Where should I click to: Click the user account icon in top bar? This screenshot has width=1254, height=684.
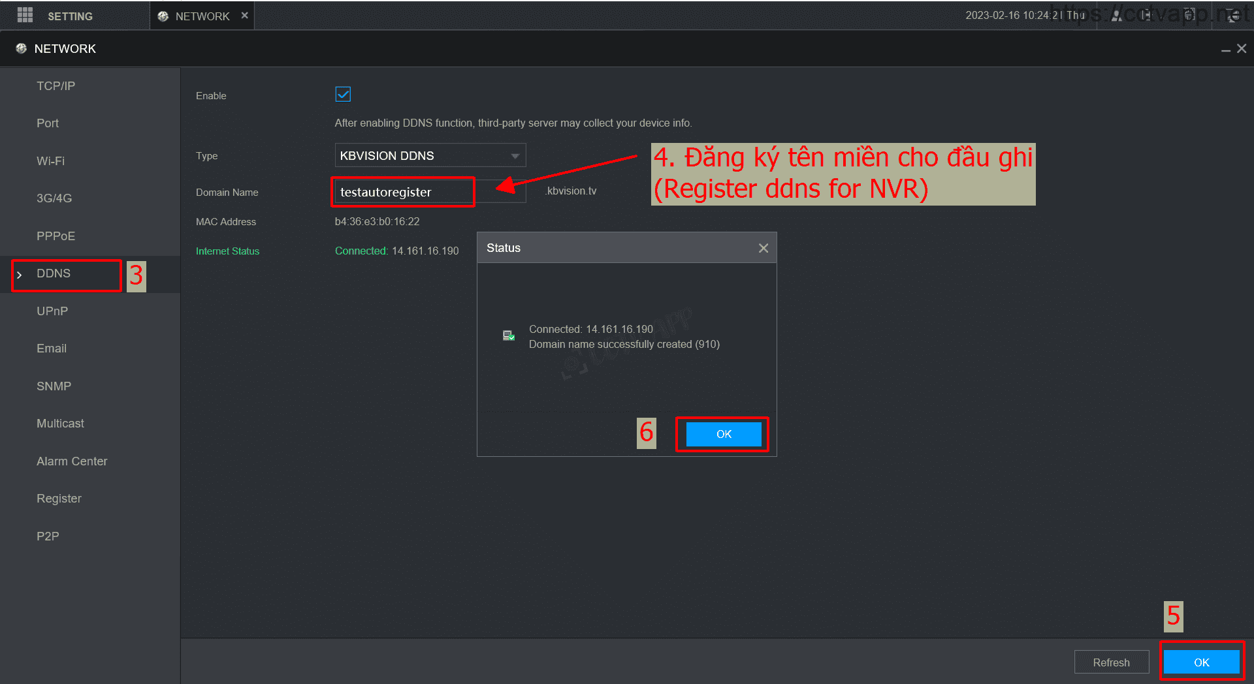point(1117,16)
